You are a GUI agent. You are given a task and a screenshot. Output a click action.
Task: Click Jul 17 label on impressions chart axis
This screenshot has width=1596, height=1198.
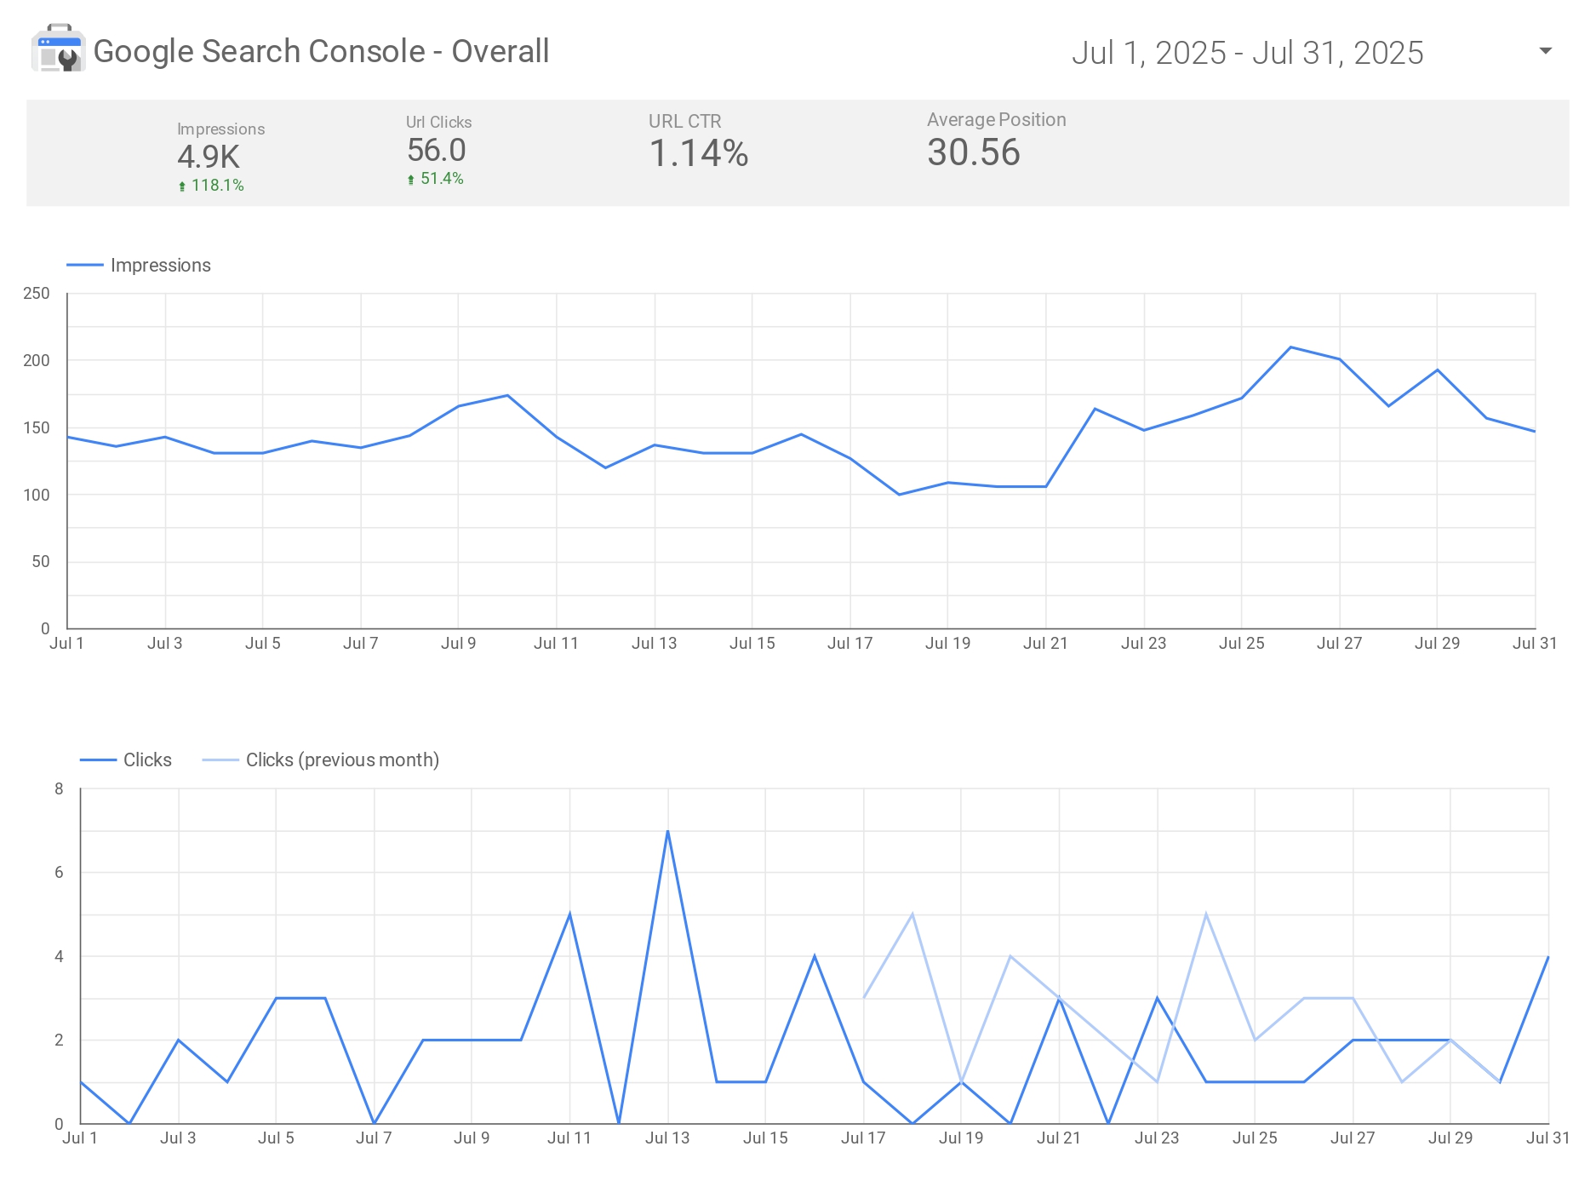pyautogui.click(x=849, y=644)
